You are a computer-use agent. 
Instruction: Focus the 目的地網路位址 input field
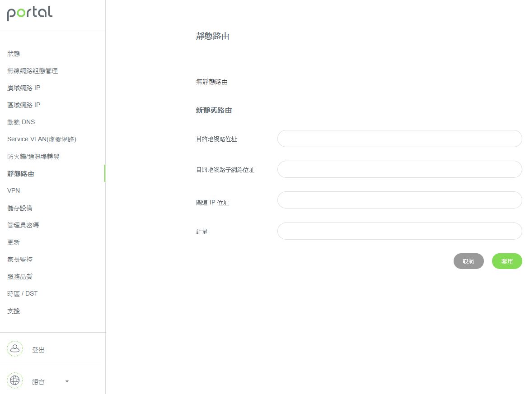[400, 139]
